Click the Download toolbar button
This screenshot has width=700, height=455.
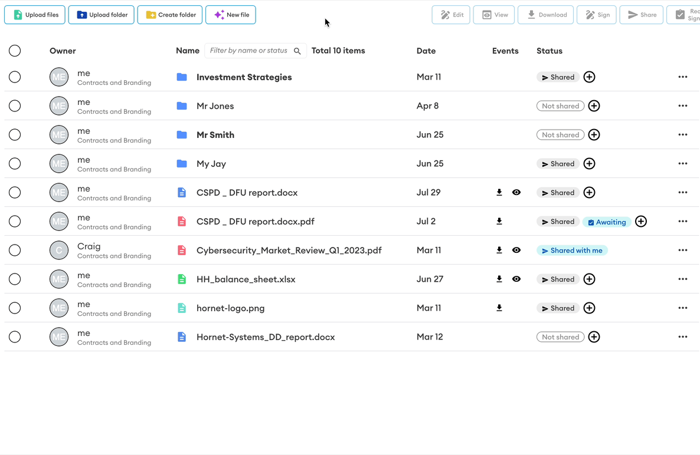coord(545,15)
